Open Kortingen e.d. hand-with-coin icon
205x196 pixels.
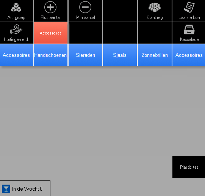16,29
